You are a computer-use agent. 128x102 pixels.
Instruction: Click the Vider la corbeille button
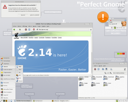(x=35, y=15)
